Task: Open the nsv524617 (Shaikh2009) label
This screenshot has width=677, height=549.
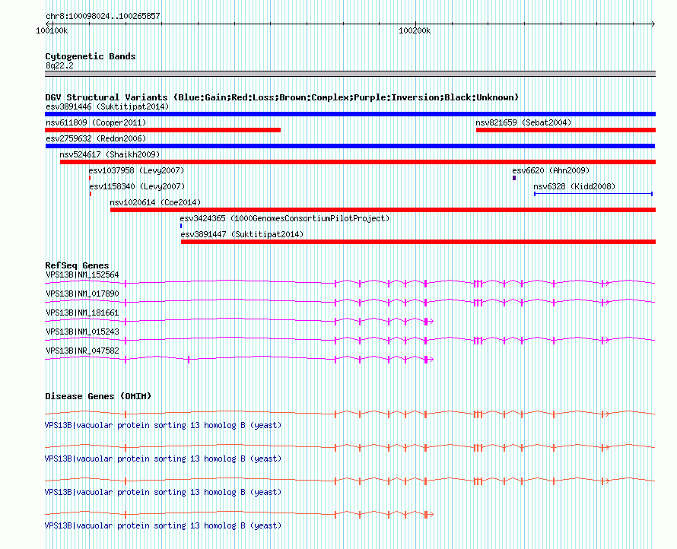Action: click(110, 154)
